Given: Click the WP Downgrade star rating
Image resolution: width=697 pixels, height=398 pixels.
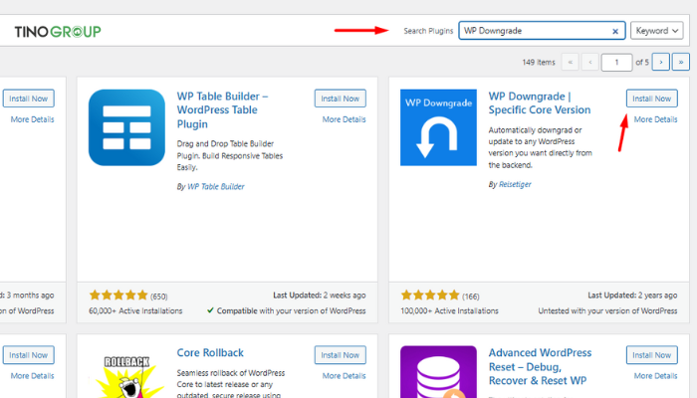Looking at the screenshot, I should pos(430,296).
